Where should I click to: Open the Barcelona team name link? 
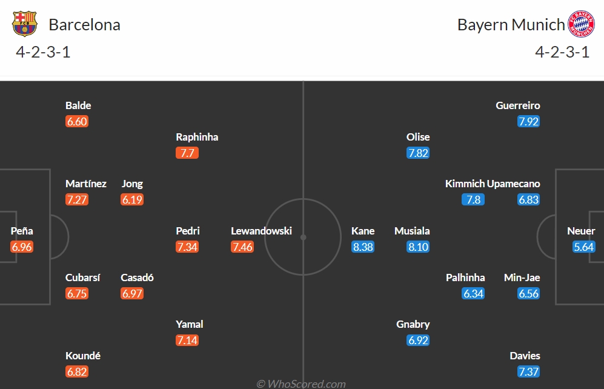84,25
